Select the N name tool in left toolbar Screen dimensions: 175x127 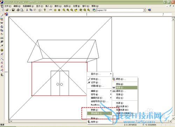point(2,45)
